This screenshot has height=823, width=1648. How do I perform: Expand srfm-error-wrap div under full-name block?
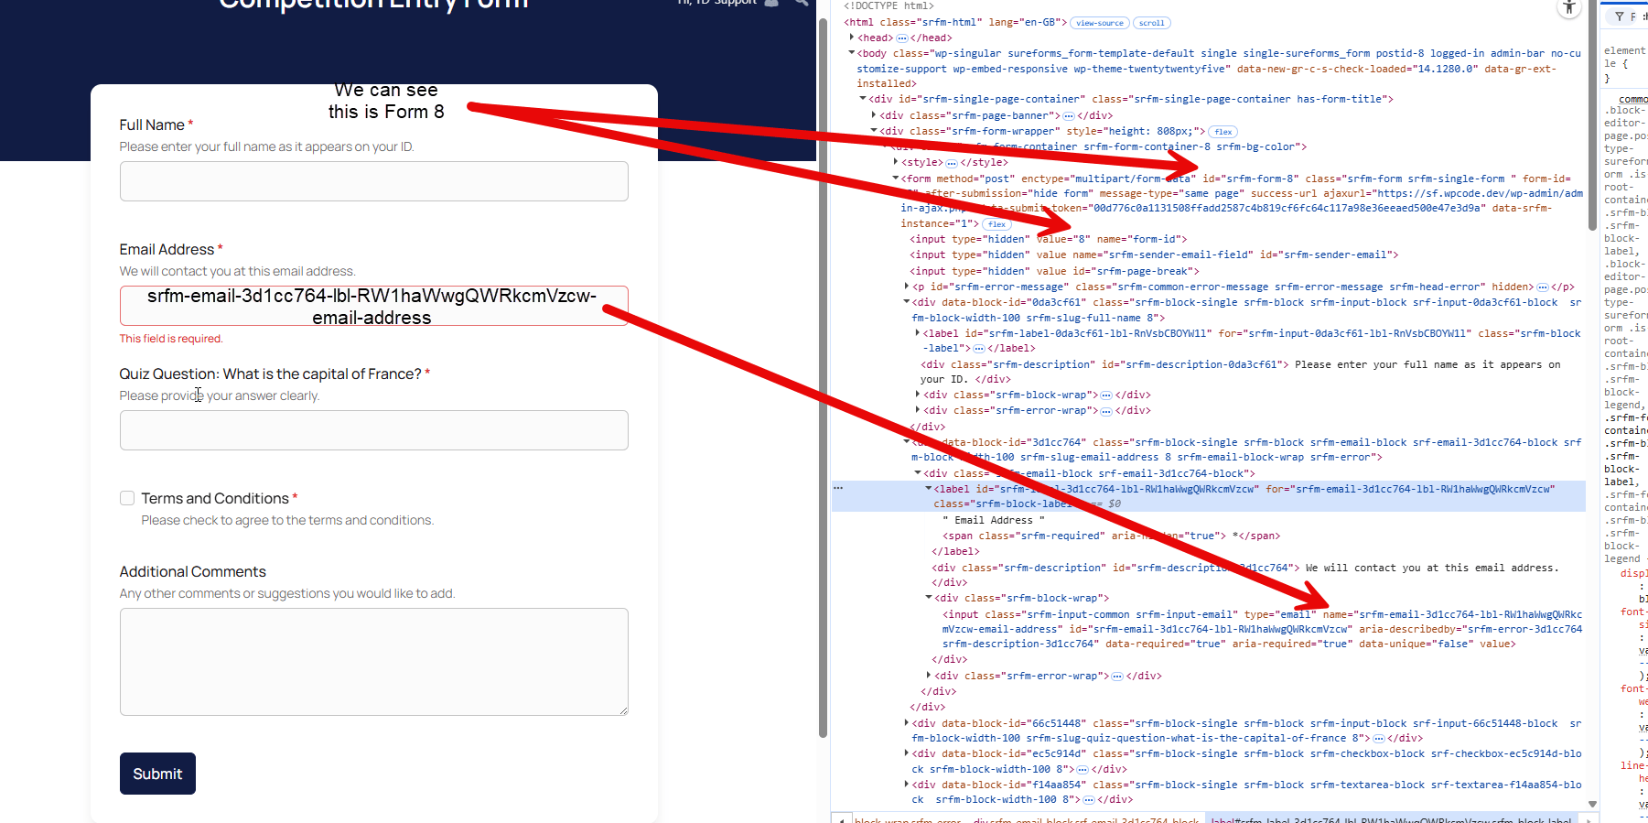coord(918,410)
